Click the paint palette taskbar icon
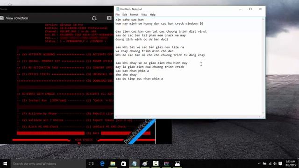The height and width of the screenshot is (168, 299). (x=145, y=164)
